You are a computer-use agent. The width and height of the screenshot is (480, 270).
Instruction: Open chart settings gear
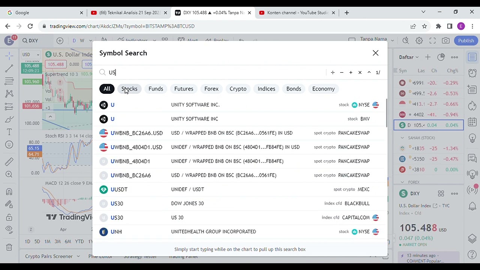point(419,40)
